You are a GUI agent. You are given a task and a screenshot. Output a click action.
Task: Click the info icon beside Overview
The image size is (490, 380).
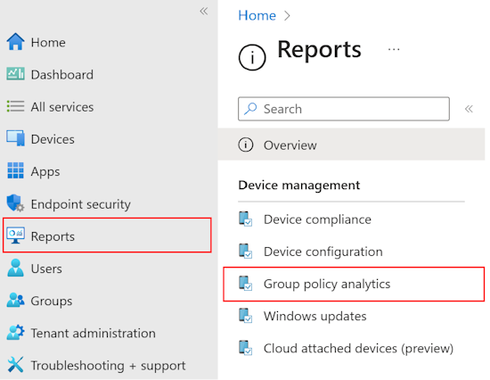246,145
